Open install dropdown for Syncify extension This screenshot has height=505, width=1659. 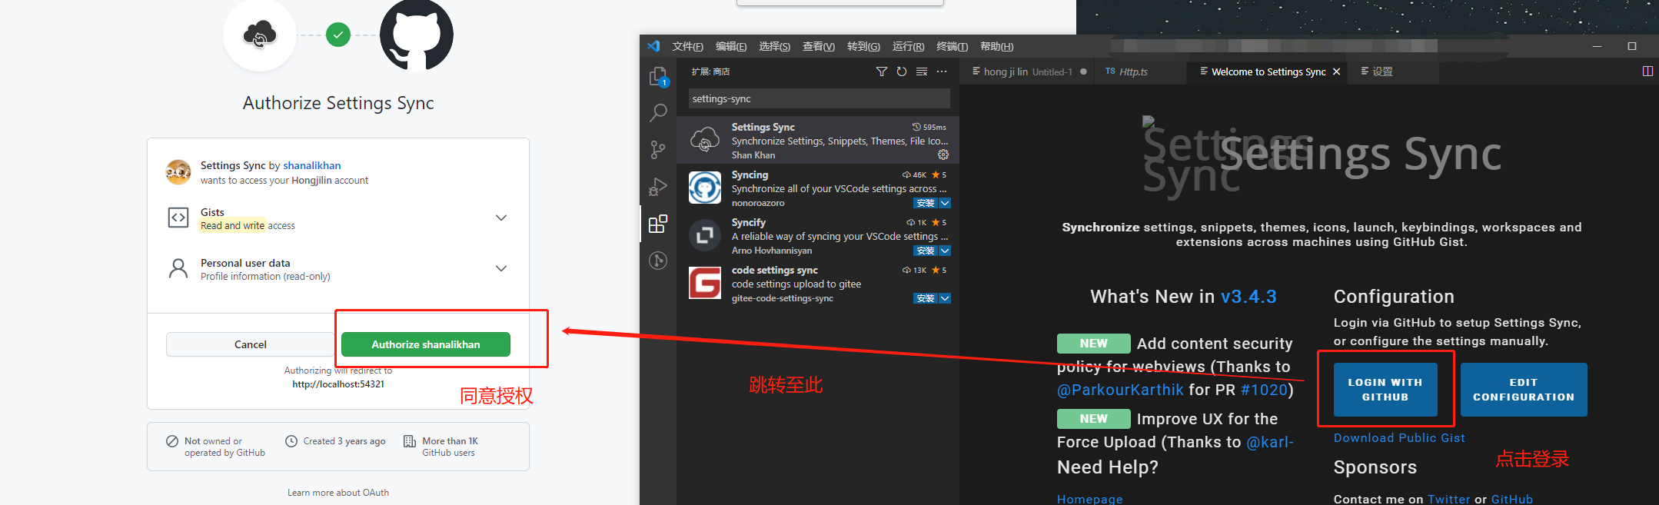[x=945, y=251]
